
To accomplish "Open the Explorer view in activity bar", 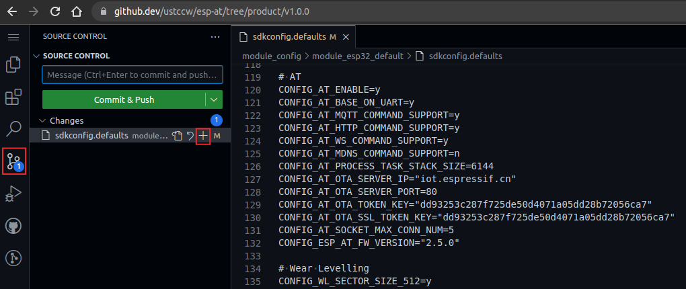I will point(13,65).
